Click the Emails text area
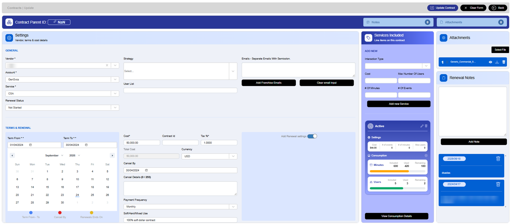The image size is (511, 224). point(298,70)
